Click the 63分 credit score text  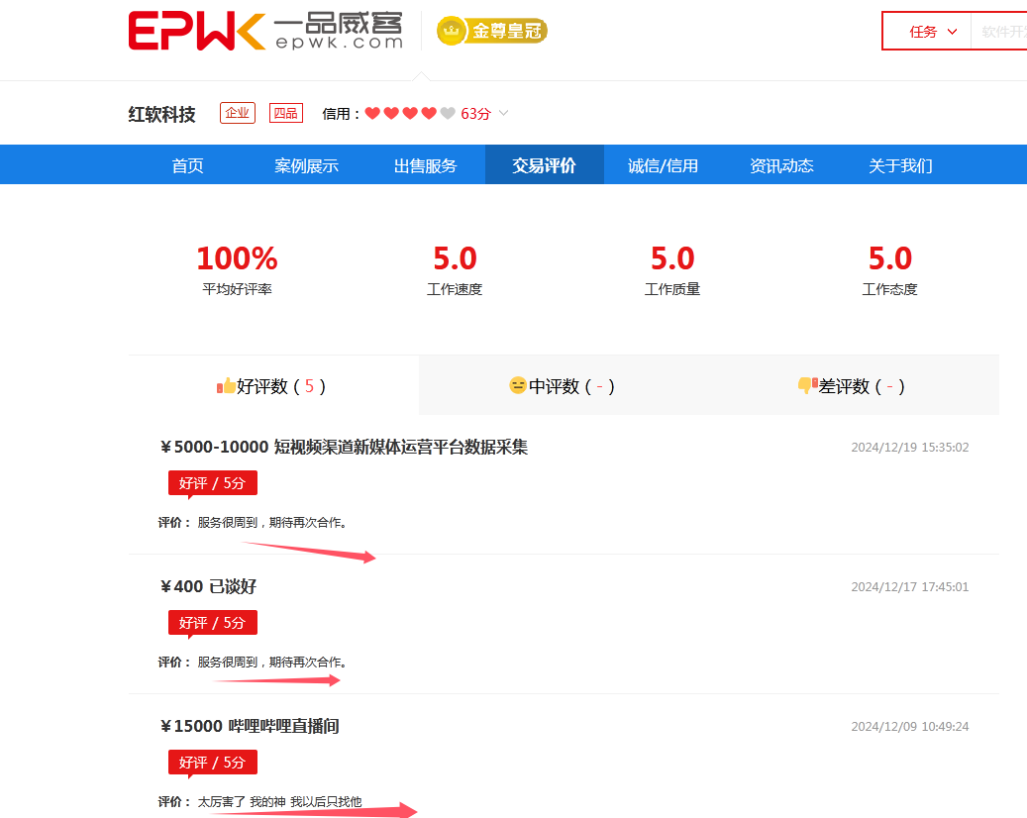pyautogui.click(x=475, y=113)
